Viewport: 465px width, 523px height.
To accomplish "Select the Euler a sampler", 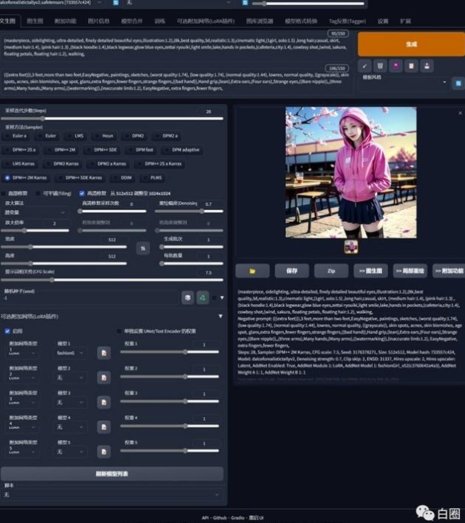I will pos(16,136).
